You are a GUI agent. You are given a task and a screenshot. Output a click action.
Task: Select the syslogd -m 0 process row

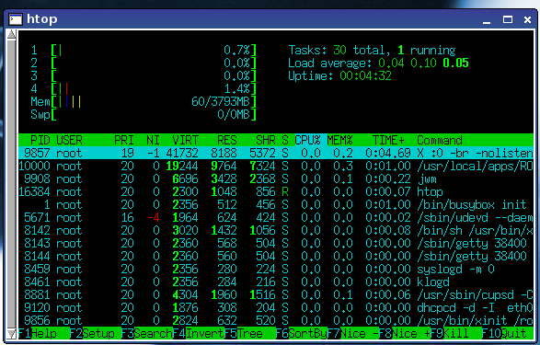tap(276, 269)
